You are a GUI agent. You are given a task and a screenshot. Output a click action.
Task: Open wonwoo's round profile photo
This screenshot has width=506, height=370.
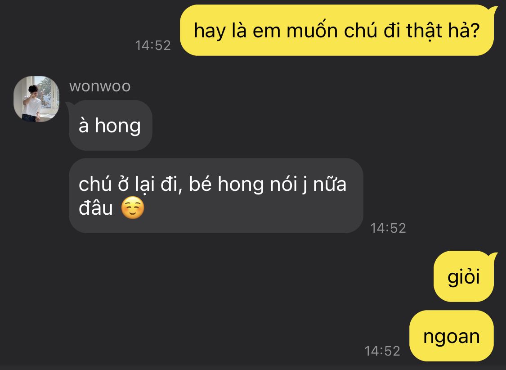(x=36, y=99)
